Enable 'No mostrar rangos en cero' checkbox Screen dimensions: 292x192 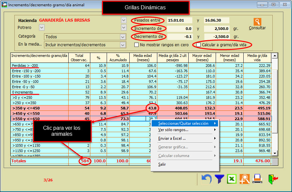click(136, 45)
